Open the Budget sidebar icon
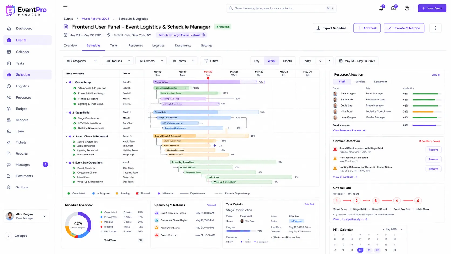Screen dimensions: 451x254 [x=9, y=109]
